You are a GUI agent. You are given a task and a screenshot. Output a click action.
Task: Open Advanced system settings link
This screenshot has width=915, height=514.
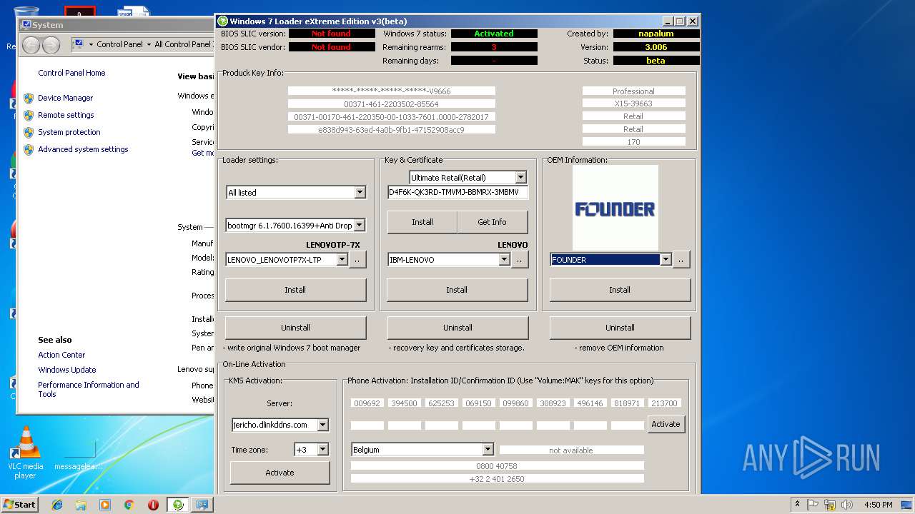[83, 149]
